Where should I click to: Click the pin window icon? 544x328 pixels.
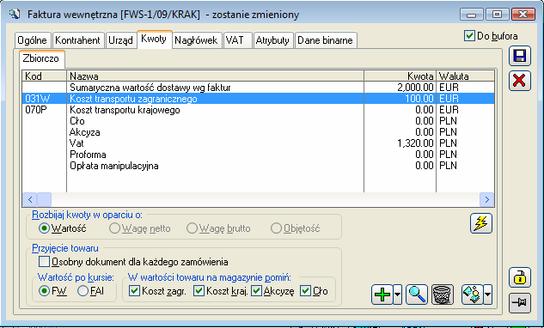[520, 303]
